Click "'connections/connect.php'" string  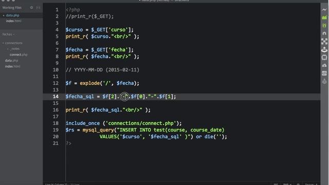point(140,123)
